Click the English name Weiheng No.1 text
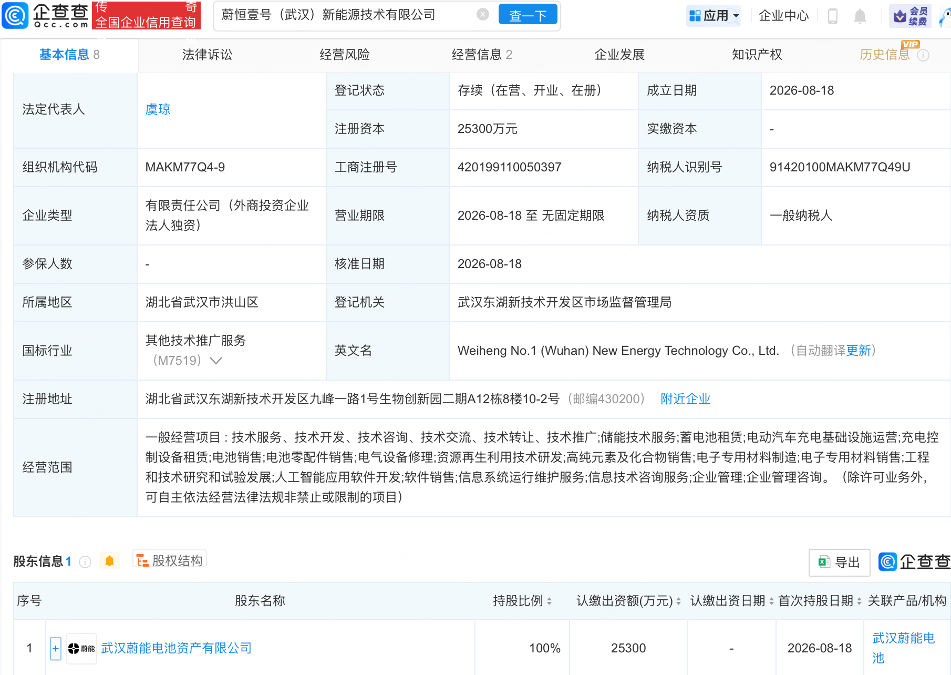 click(x=618, y=351)
